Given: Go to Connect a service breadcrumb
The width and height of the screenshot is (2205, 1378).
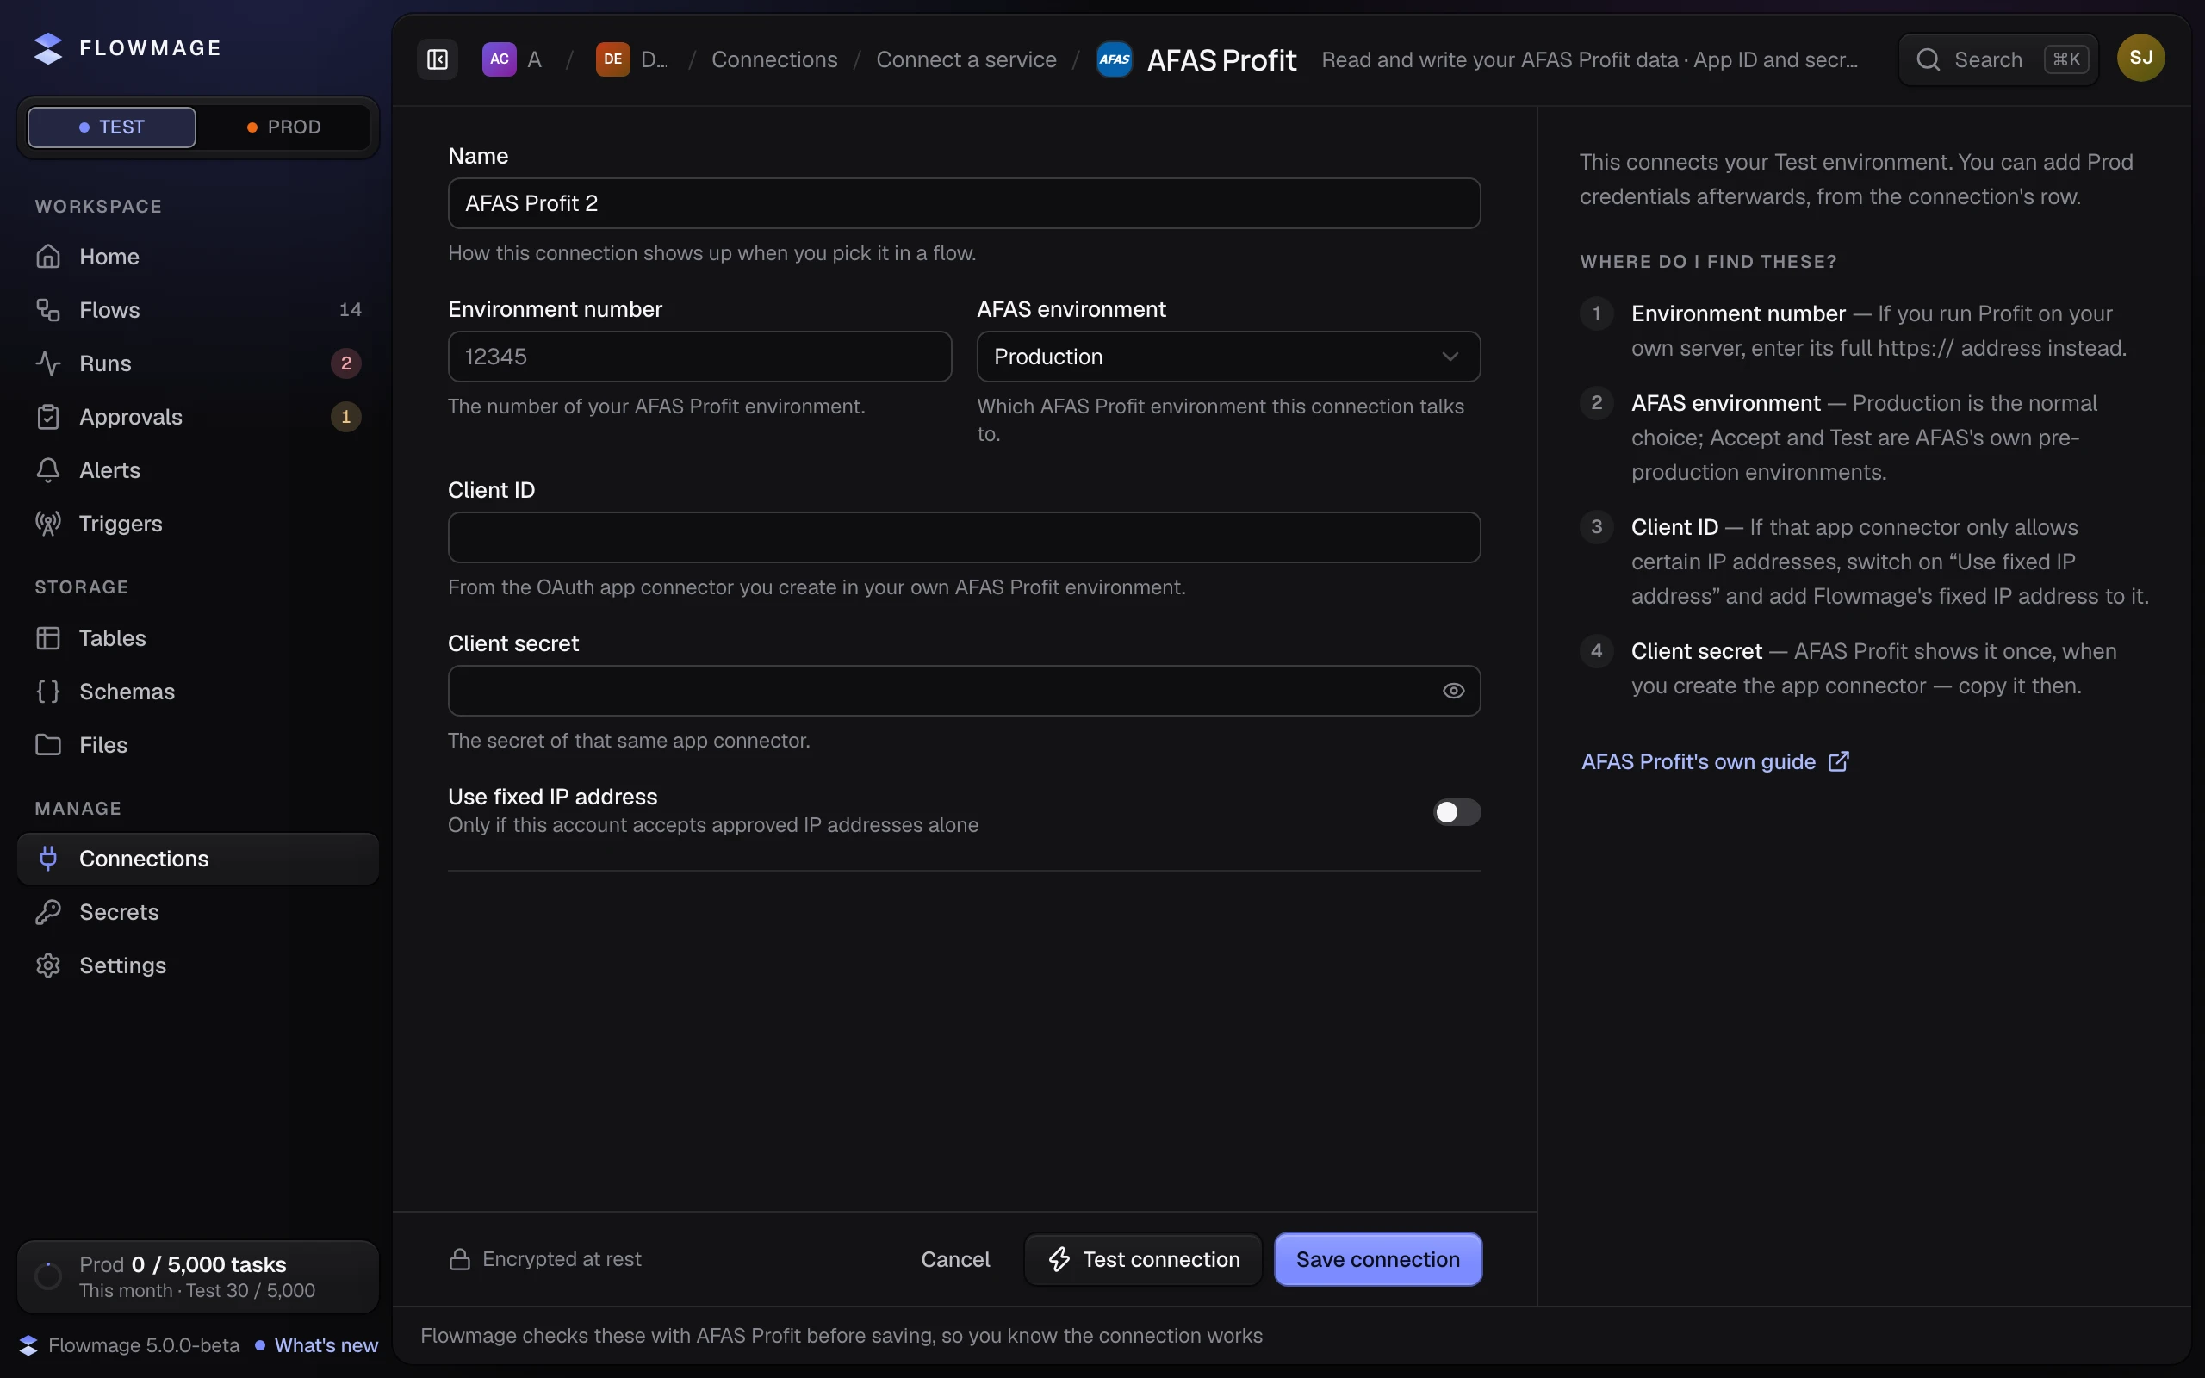Looking at the screenshot, I should 966,59.
